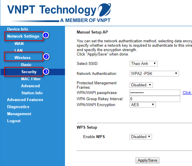The height and width of the screenshot is (166, 192).
Task: Open the MAC Filter page
Action: (x=31, y=79)
